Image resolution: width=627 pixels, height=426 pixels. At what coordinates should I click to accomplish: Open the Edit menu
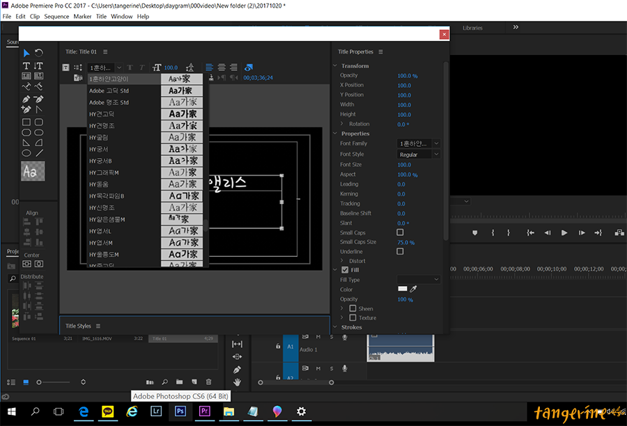20,17
